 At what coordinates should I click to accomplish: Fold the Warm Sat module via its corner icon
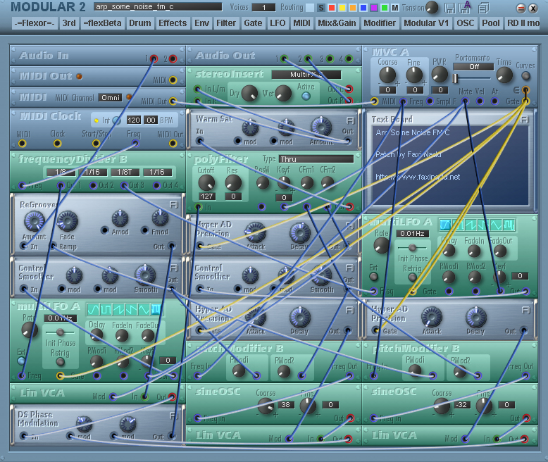tap(350, 120)
